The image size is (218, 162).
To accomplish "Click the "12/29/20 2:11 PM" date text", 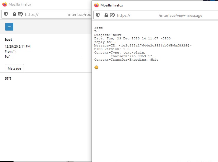I will tap(18, 46).
